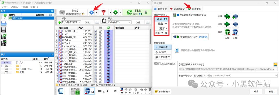This screenshot has width=279, height=95.
Task: Click the green delete-left recycle bin
Action: pos(227,32)
